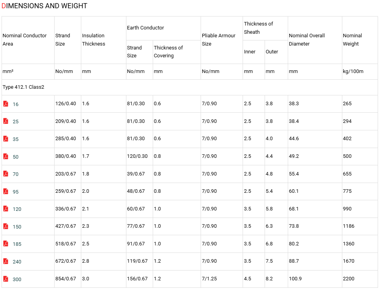Open the 240 conductor area link
The width and height of the screenshot is (380, 289).
(x=17, y=262)
